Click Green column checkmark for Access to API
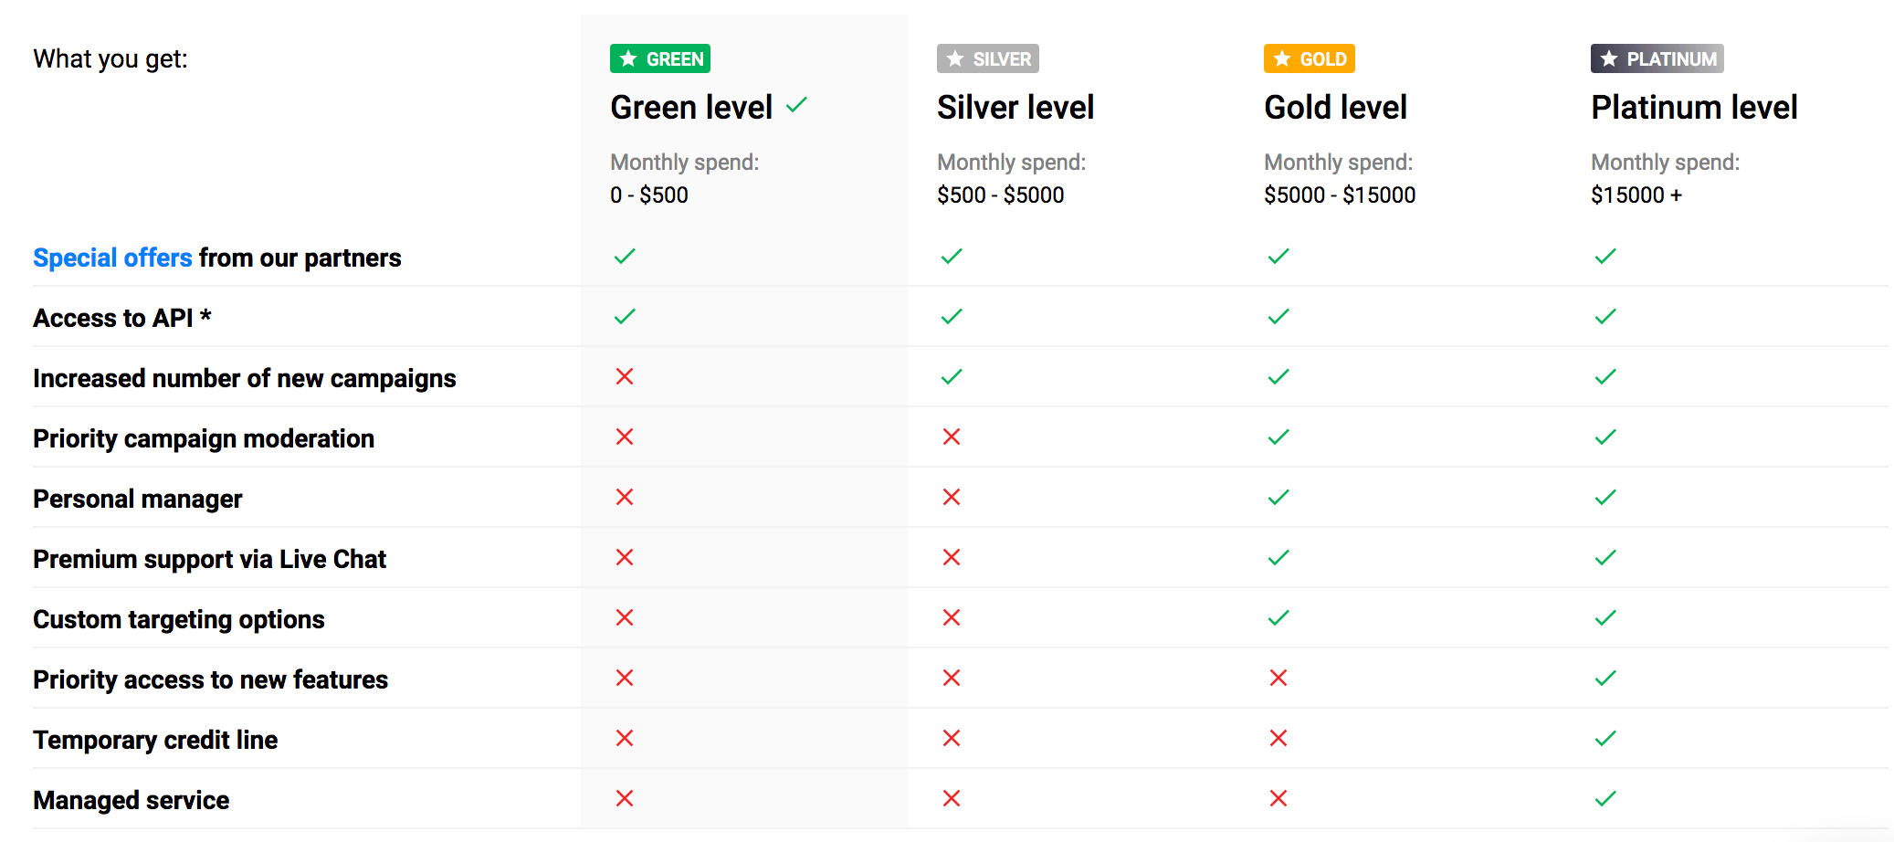Screen dimensions: 1894x842 [x=625, y=317]
